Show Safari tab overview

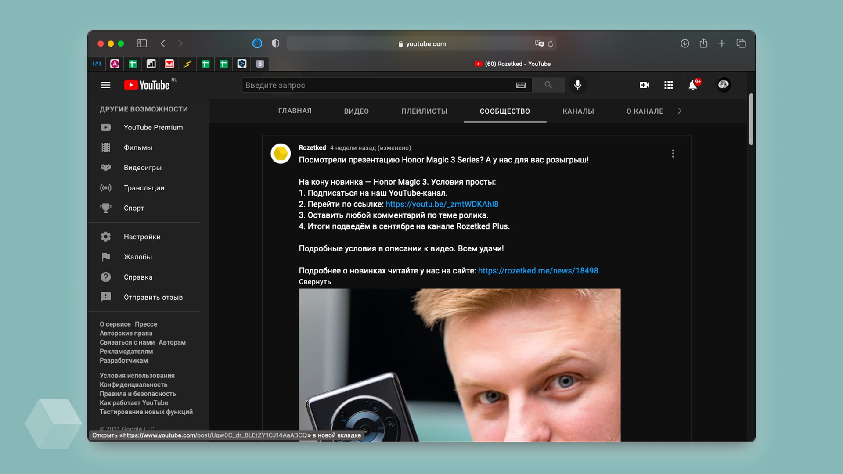coord(741,43)
